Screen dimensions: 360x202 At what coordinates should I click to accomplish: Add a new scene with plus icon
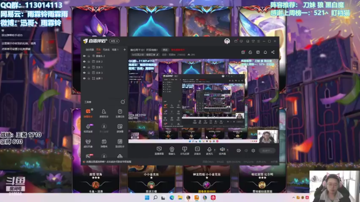(x=125, y=49)
